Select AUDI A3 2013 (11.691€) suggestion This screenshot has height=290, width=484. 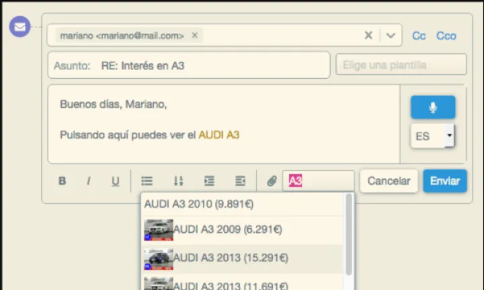click(x=242, y=283)
